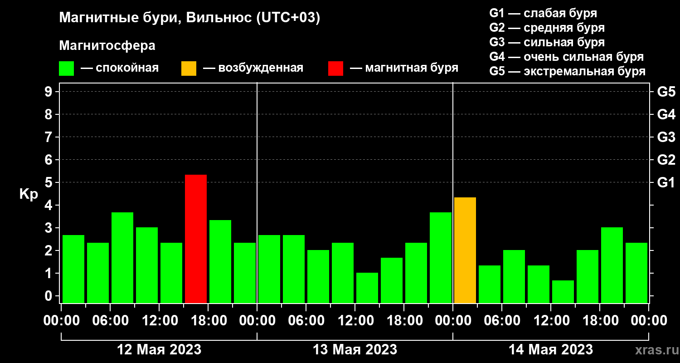Click 'G3 — сильная буря' legend line
Viewport: 680px width, 363px height.
click(x=547, y=42)
